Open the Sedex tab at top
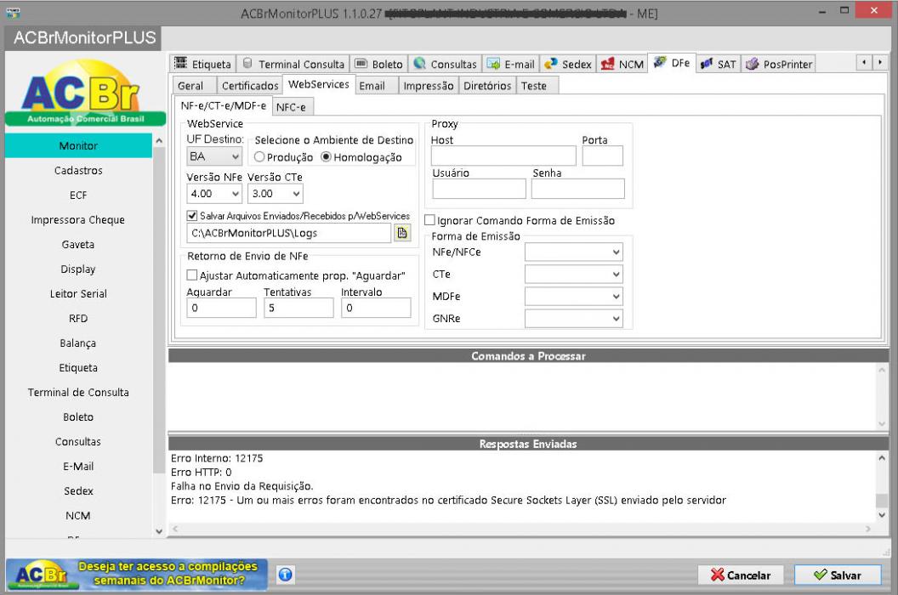 (567, 64)
